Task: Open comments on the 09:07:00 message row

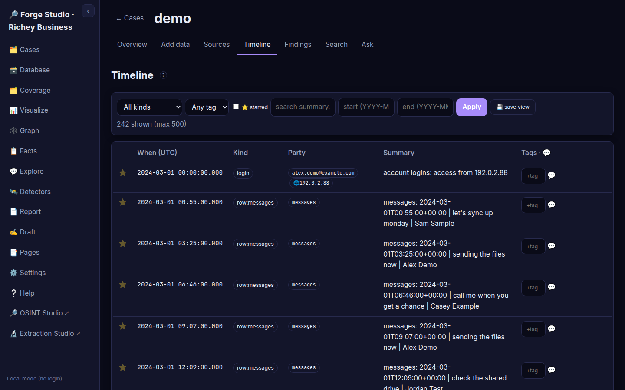Action: click(x=552, y=328)
